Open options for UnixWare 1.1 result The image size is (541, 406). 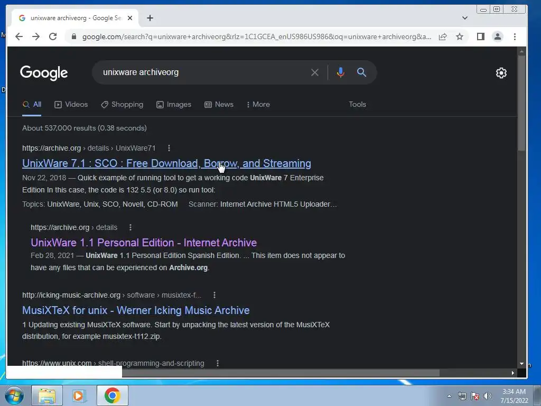pos(130,227)
